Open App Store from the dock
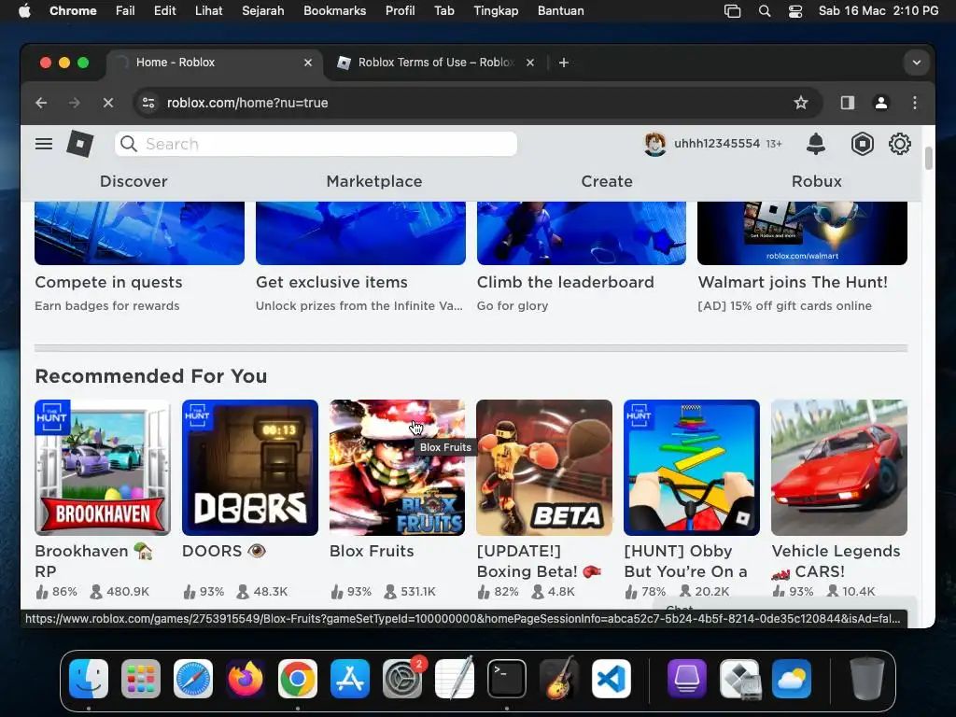This screenshot has width=956, height=717. [x=350, y=679]
